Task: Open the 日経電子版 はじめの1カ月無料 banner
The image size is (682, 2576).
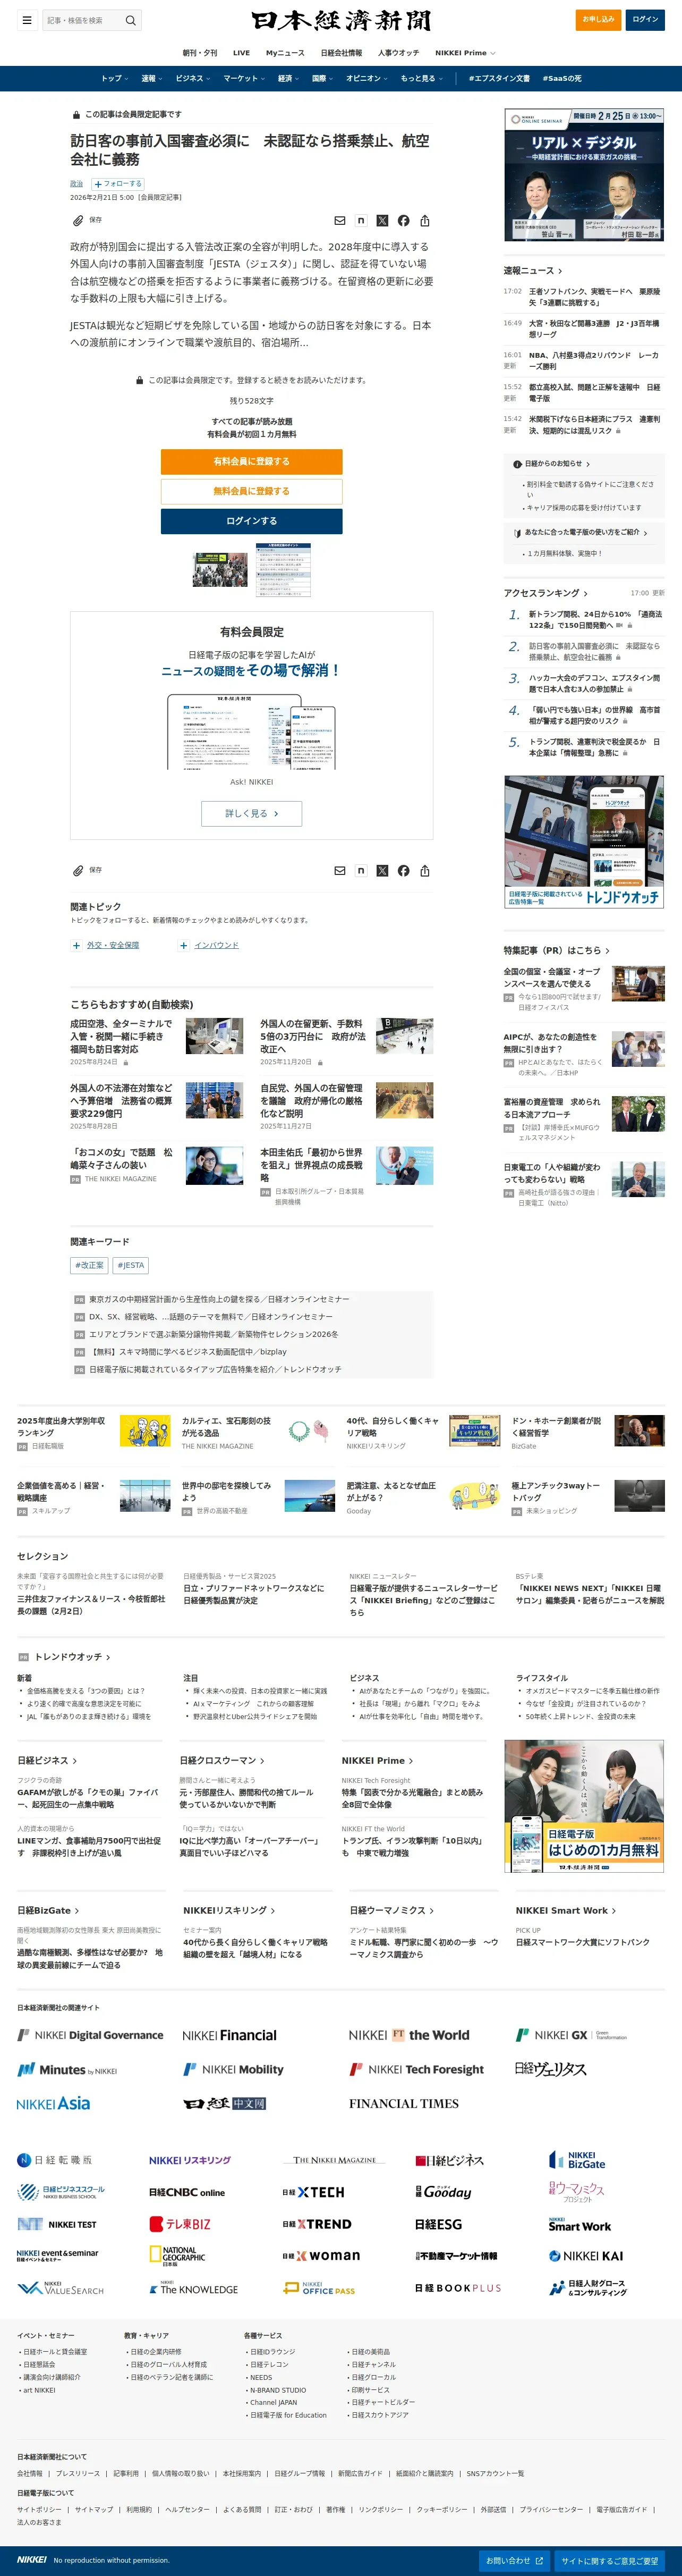Action: tap(584, 1806)
